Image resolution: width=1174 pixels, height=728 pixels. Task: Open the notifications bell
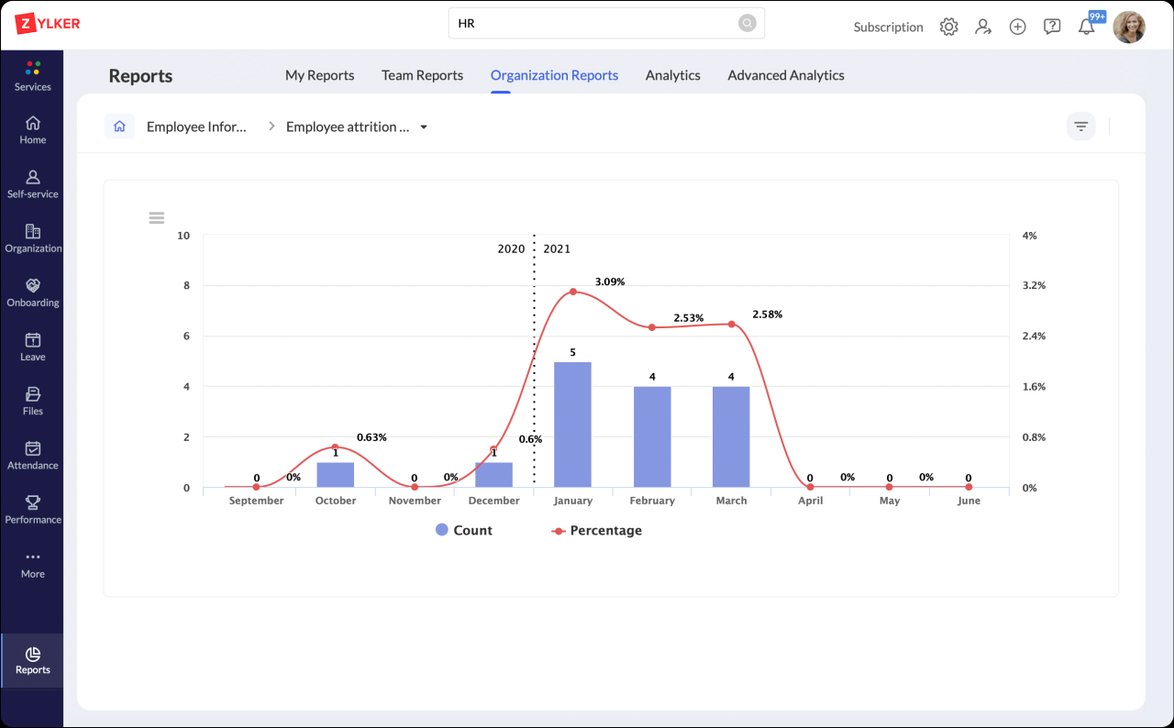pyautogui.click(x=1086, y=27)
